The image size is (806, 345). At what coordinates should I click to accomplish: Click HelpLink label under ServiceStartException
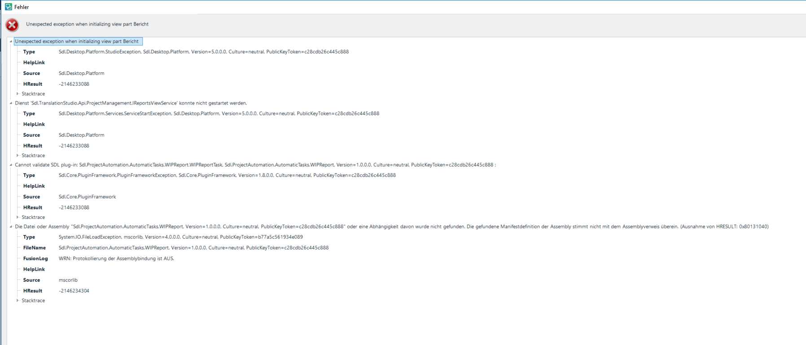34,124
